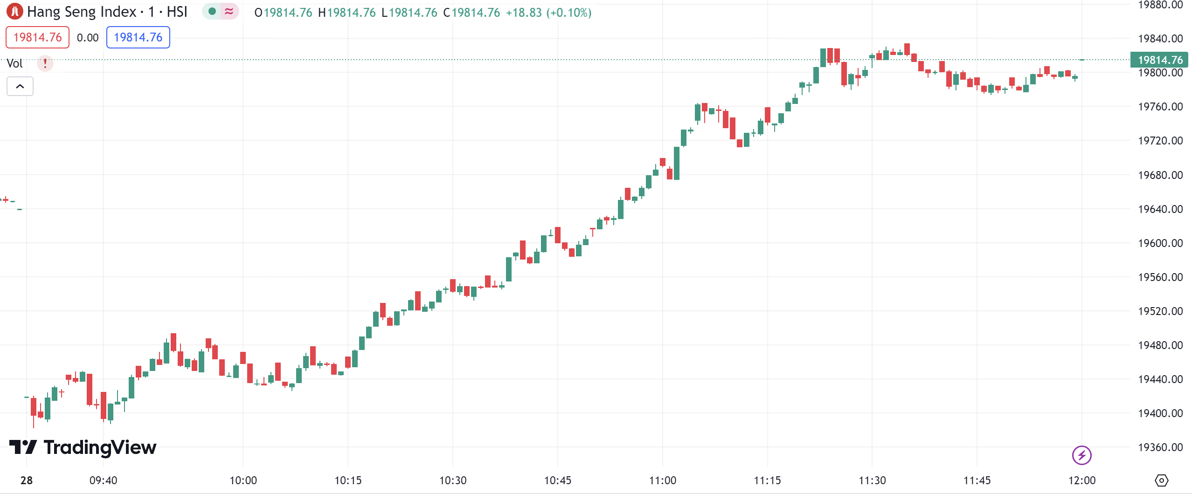1192x494 pixels.
Task: Click the 12:00 time axis label
Action: pyautogui.click(x=1082, y=480)
